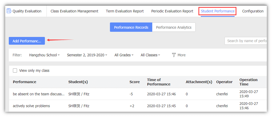The width and height of the screenshot is (272, 117).
Task: Toggle the View only my class checkbox
Action: coord(15,70)
